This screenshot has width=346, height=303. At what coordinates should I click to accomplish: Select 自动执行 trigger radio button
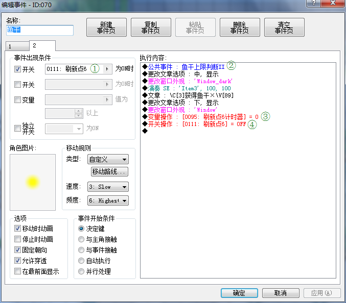(81, 261)
